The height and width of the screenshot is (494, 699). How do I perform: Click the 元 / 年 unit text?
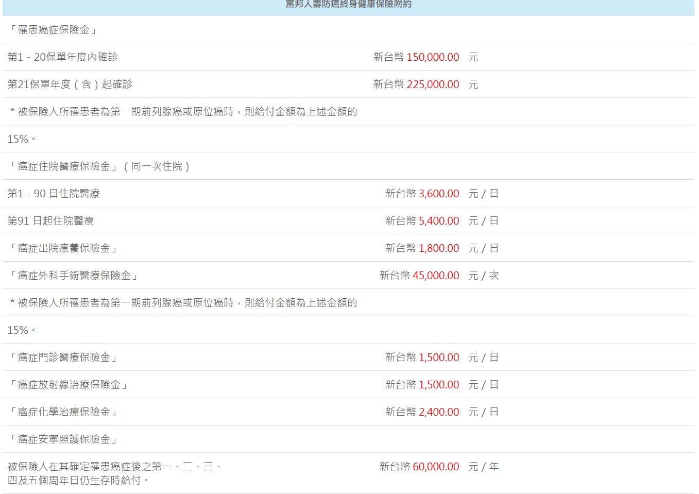pyautogui.click(x=484, y=467)
